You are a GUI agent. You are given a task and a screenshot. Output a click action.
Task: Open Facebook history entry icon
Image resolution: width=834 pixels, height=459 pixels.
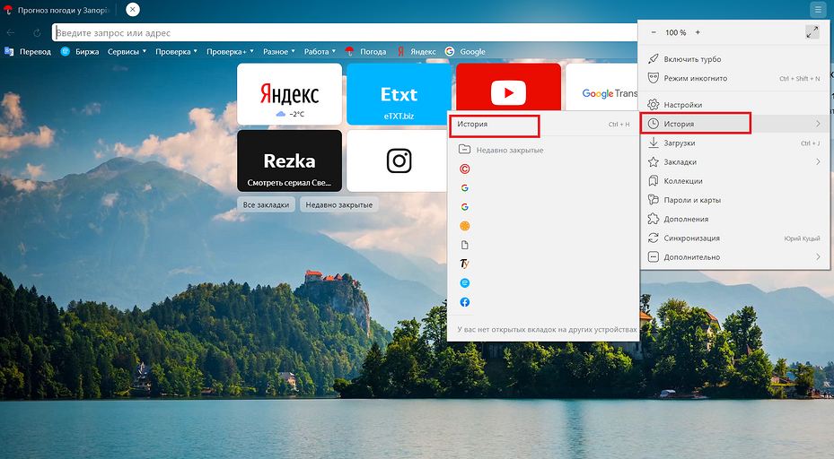(x=465, y=302)
